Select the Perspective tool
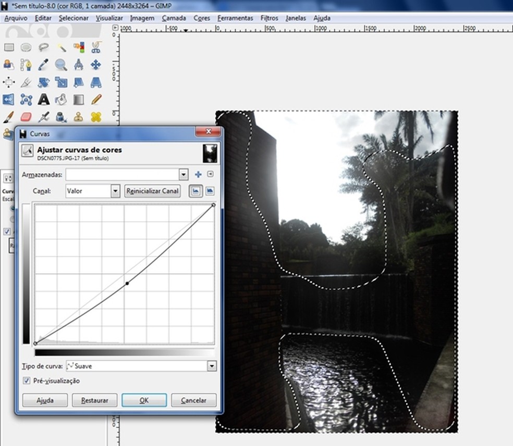 (x=96, y=82)
